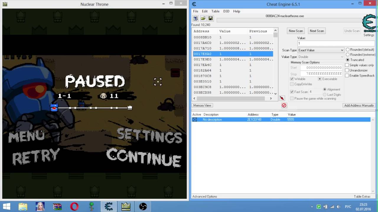Image resolution: width=378 pixels, height=212 pixels.
Task: Switch to Cheat Engine taskbar icon
Action: coord(109,206)
